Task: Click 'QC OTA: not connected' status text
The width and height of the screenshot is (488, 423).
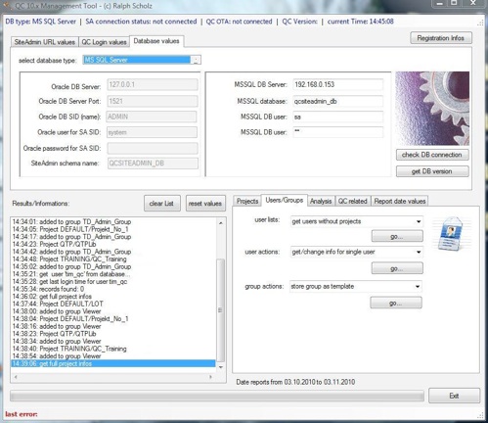Action: coord(239,22)
